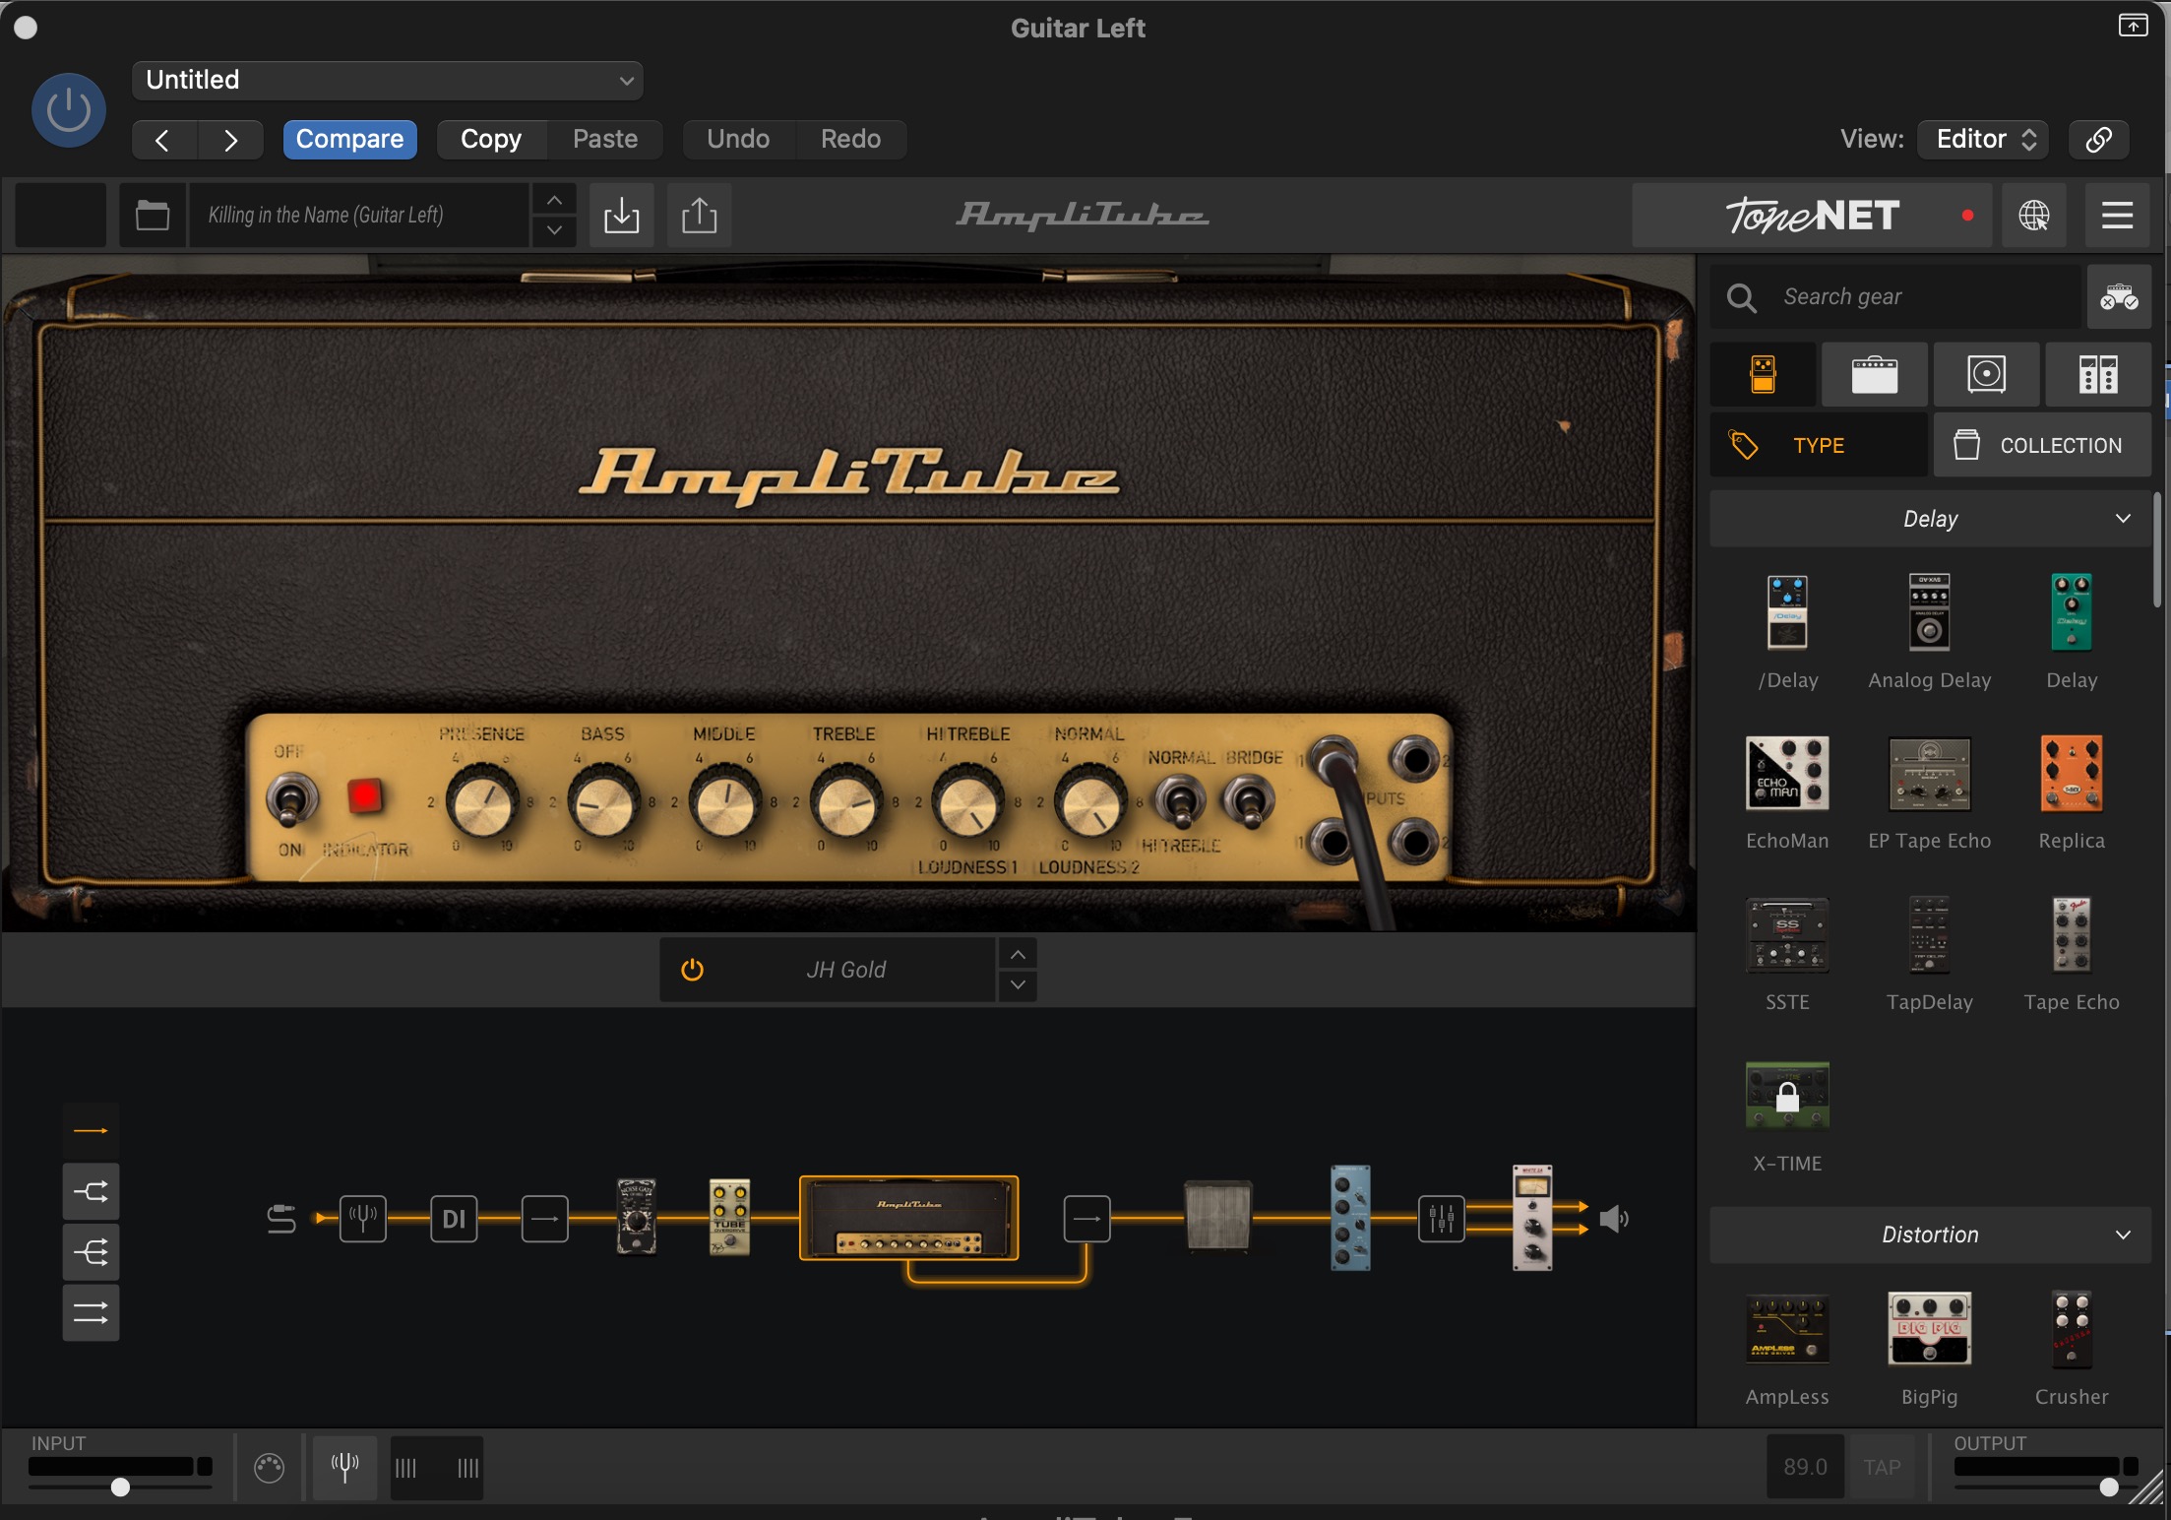Switch to TYPE sorting tab
Viewport: 2171px width, 1520px height.
click(1819, 445)
